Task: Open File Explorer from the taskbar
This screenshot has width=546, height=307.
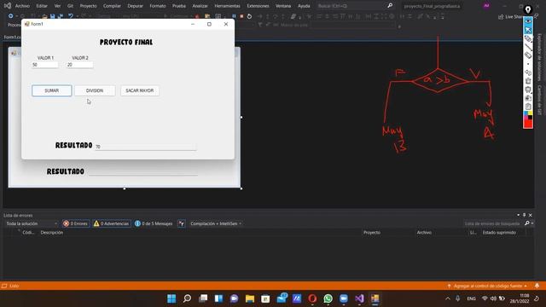Action: click(250, 298)
